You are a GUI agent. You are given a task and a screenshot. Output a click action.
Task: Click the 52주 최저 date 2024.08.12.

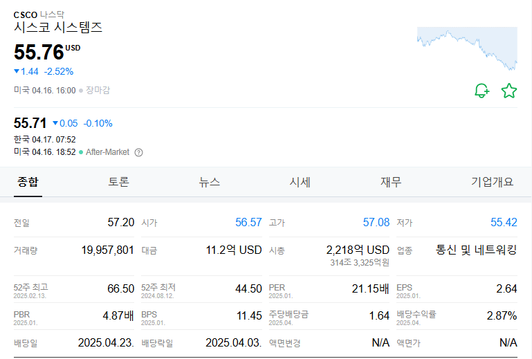click(x=158, y=296)
